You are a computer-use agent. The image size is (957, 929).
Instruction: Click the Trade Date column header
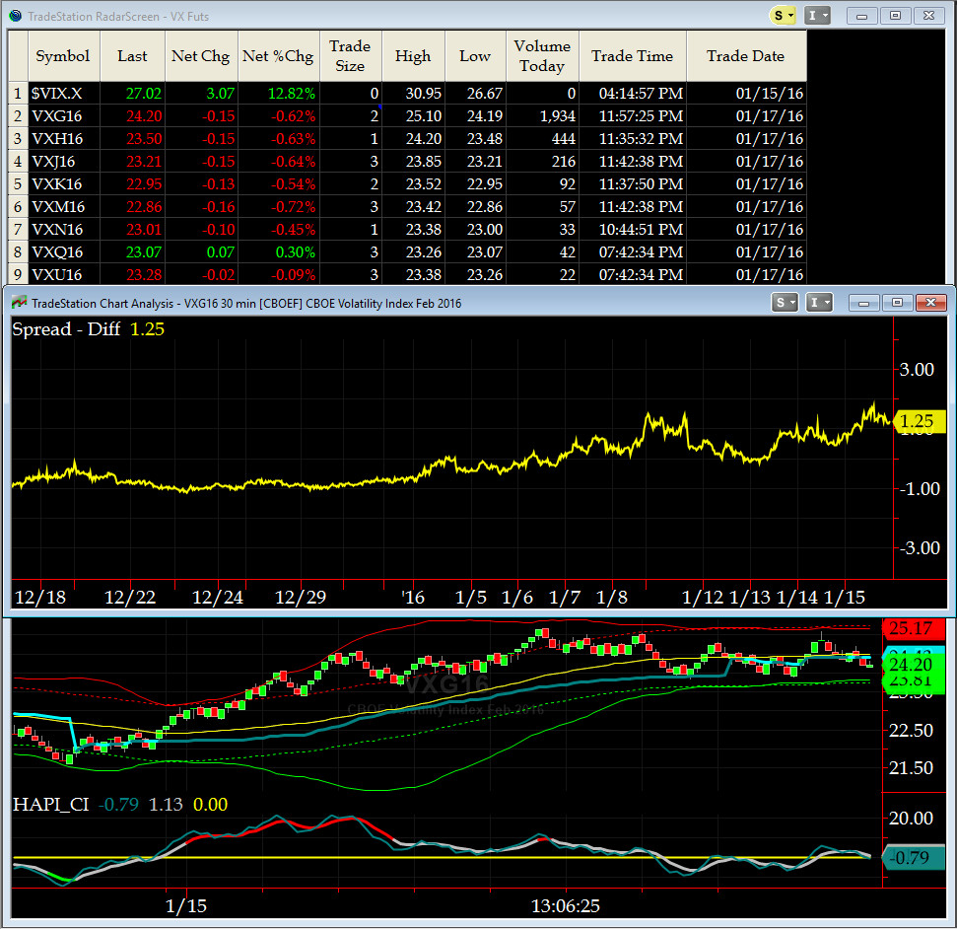click(x=746, y=56)
